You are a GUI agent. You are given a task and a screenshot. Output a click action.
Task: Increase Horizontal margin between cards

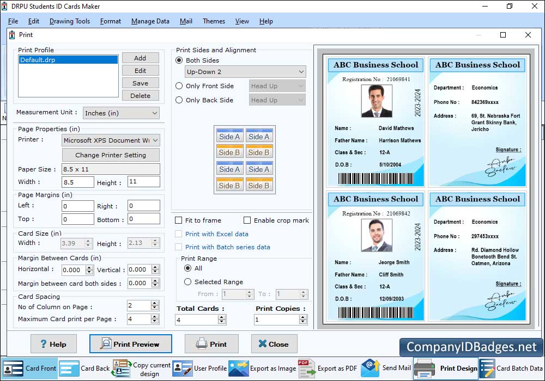(x=90, y=267)
